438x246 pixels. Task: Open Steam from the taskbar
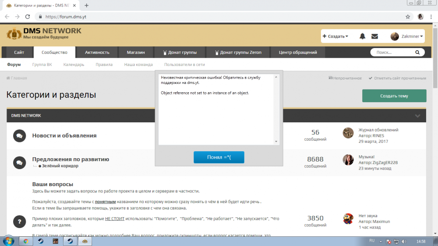[41, 241]
